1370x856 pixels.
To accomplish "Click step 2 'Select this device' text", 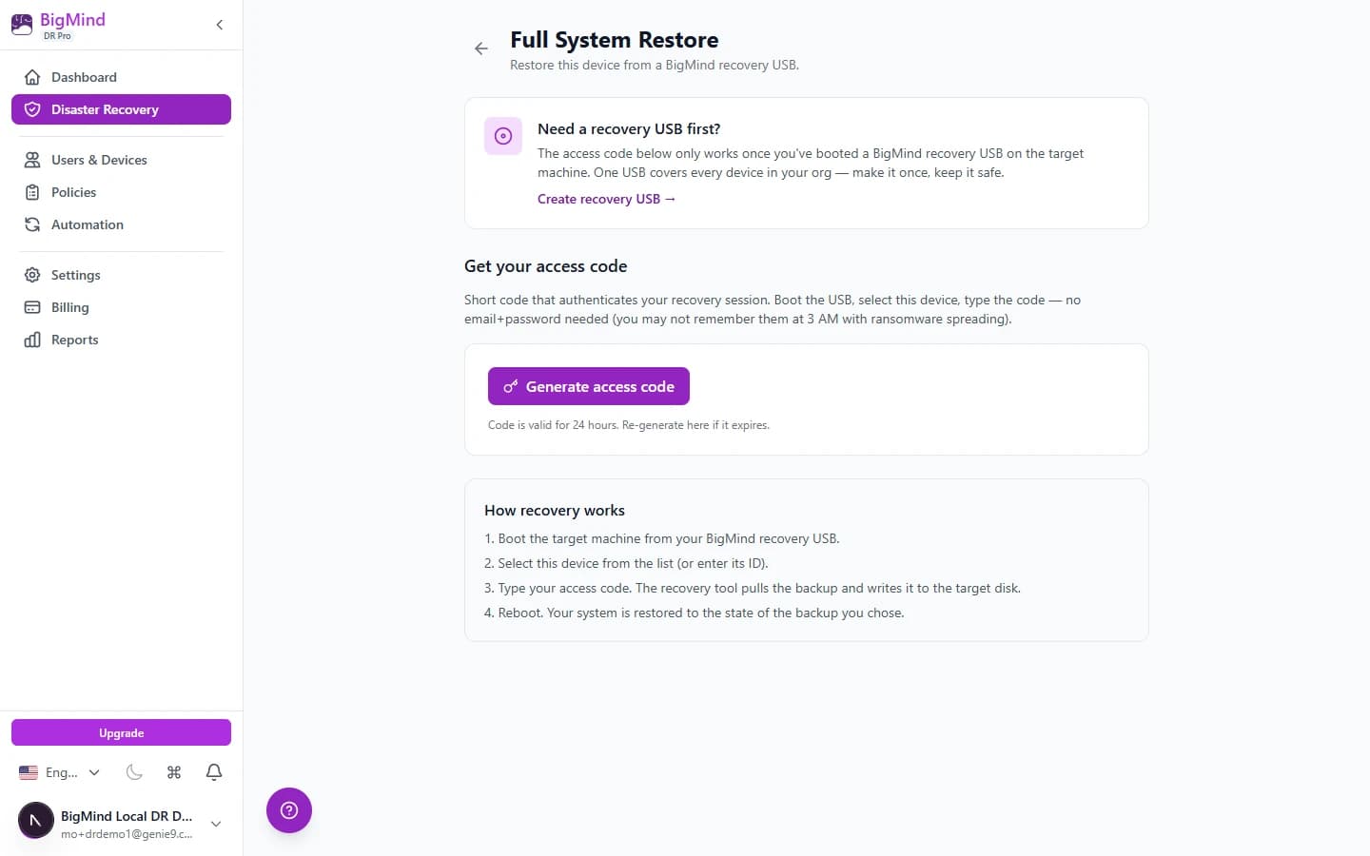I will pos(626,563).
